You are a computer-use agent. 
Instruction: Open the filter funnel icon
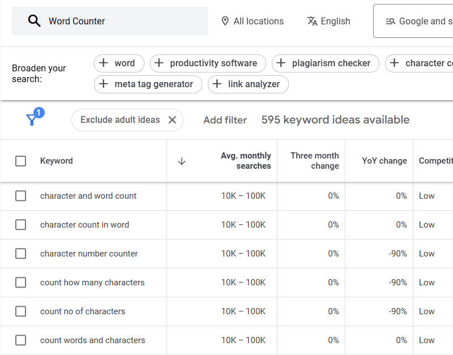tap(32, 119)
